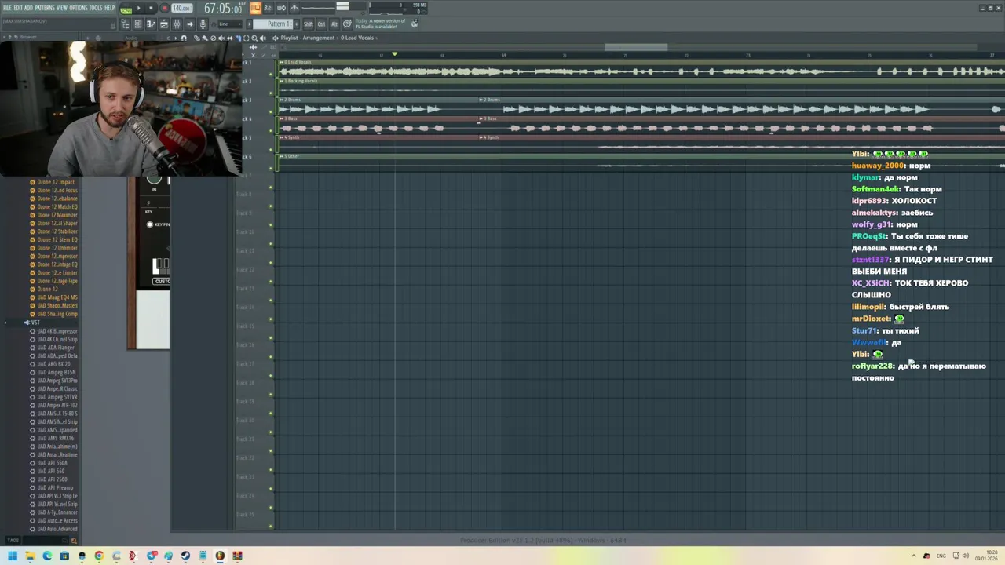Open the PATTERNS menu
This screenshot has height=565, width=1005.
(45, 8)
